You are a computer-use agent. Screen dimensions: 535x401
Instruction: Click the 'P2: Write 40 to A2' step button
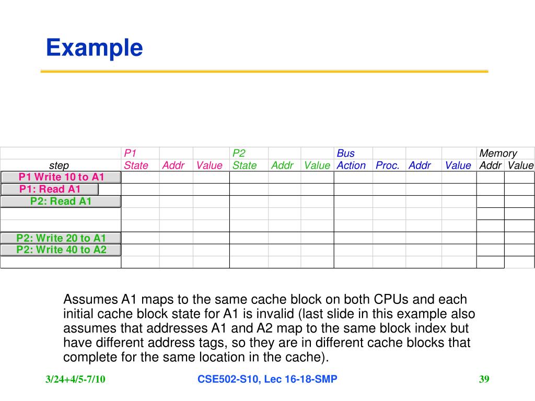pyautogui.click(x=61, y=250)
